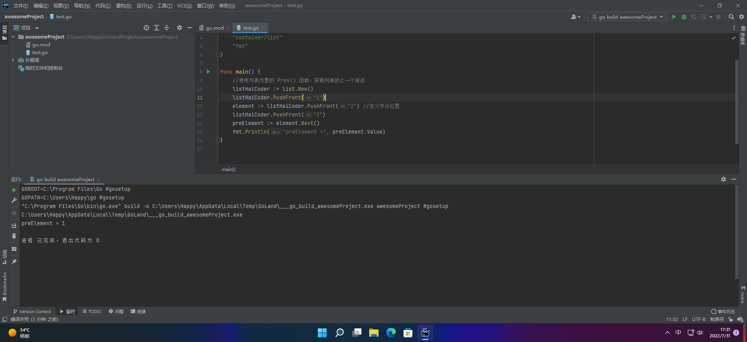Collapse the awesomeProject folder node
The image size is (747, 342).
pyautogui.click(x=13, y=37)
